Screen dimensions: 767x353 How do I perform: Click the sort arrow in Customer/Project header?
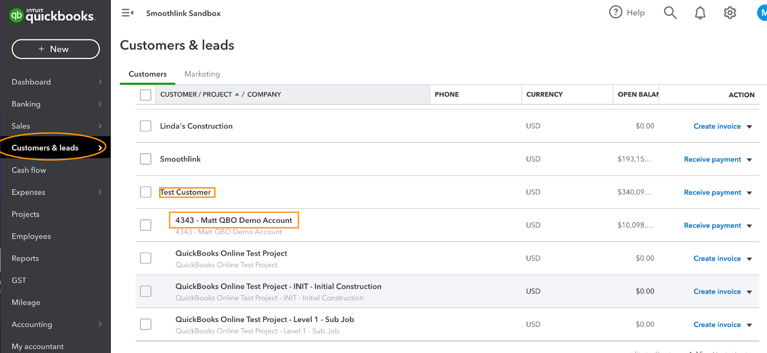(x=237, y=94)
